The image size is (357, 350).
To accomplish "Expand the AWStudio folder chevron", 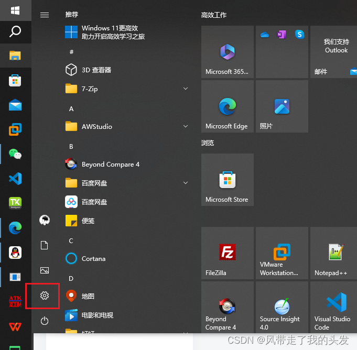I will 186,126.
